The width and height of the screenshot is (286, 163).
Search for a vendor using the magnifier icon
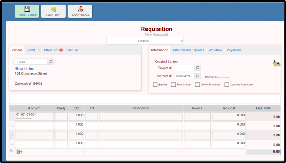51,62
